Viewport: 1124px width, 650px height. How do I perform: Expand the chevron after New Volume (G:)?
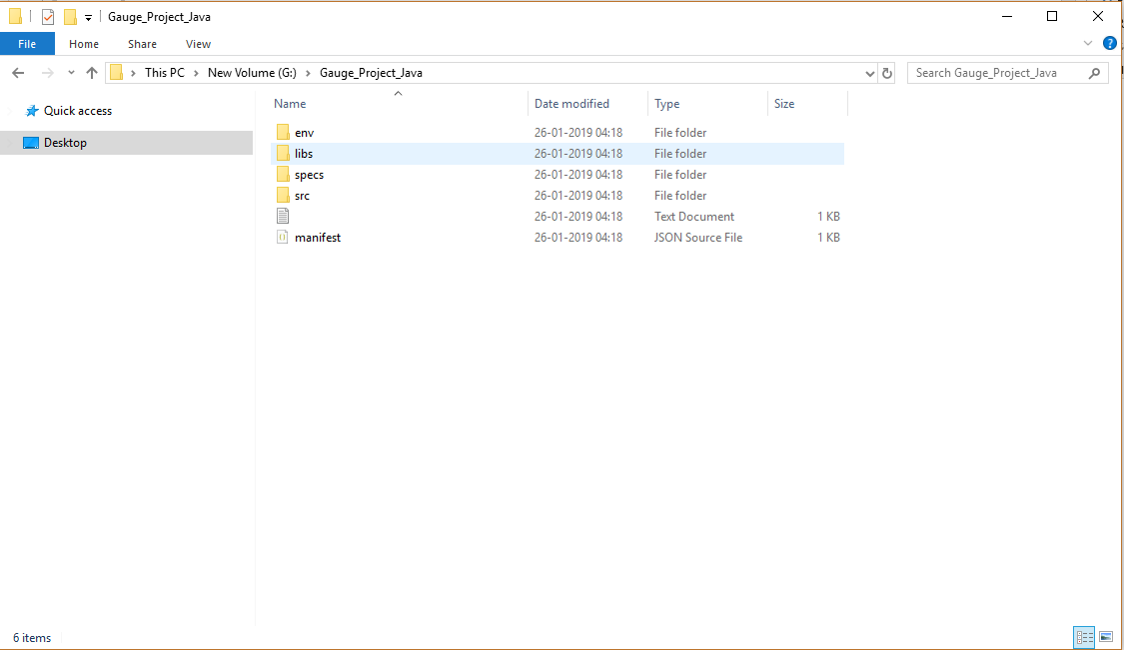[x=308, y=73]
